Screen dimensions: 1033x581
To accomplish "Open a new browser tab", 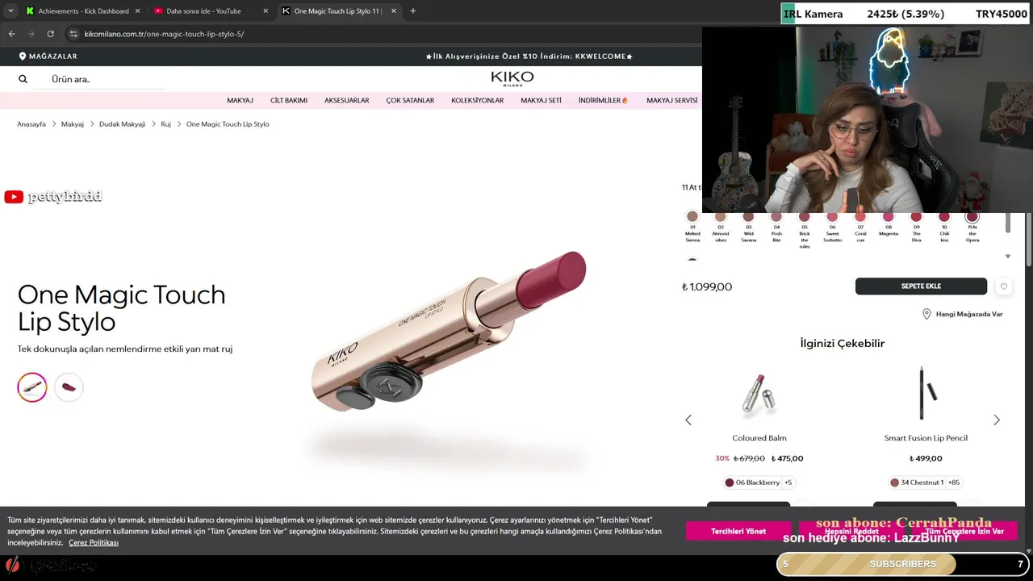I will (413, 11).
